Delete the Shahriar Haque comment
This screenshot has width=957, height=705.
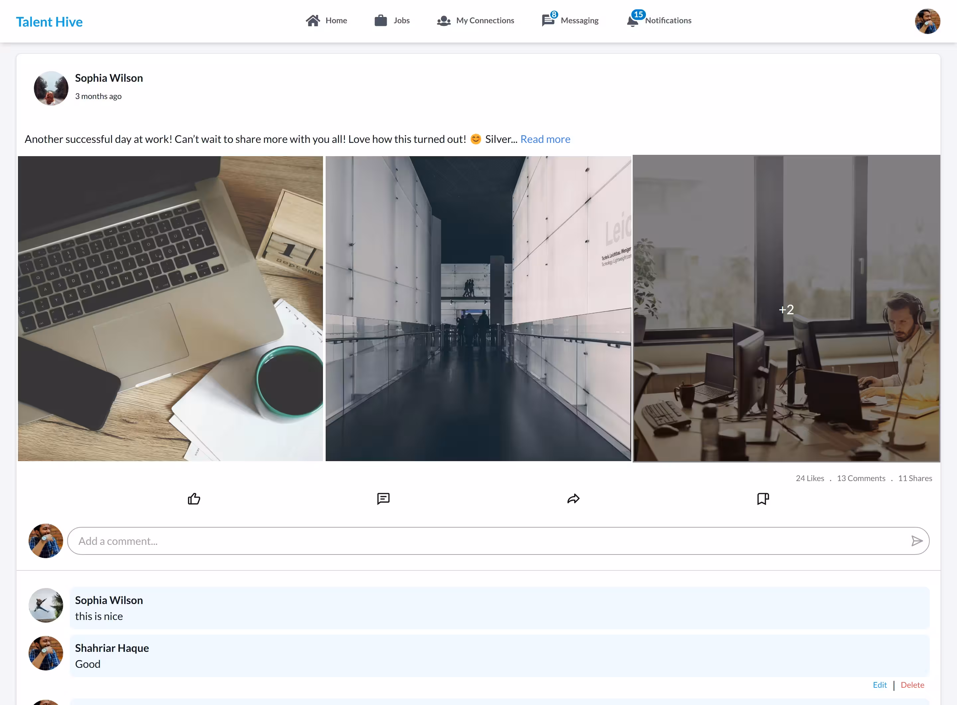pos(912,684)
